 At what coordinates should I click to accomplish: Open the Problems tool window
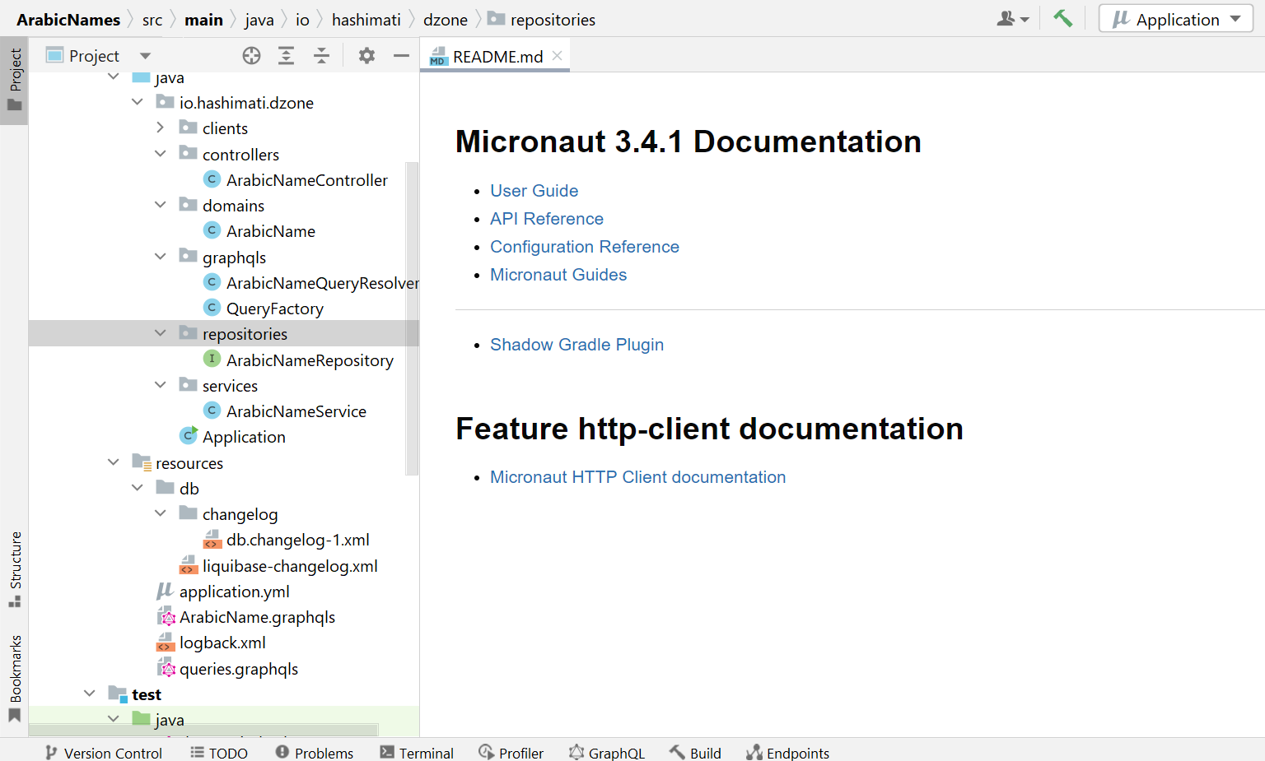point(314,753)
